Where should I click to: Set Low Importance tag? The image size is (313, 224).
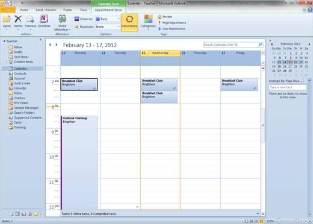click(x=172, y=29)
